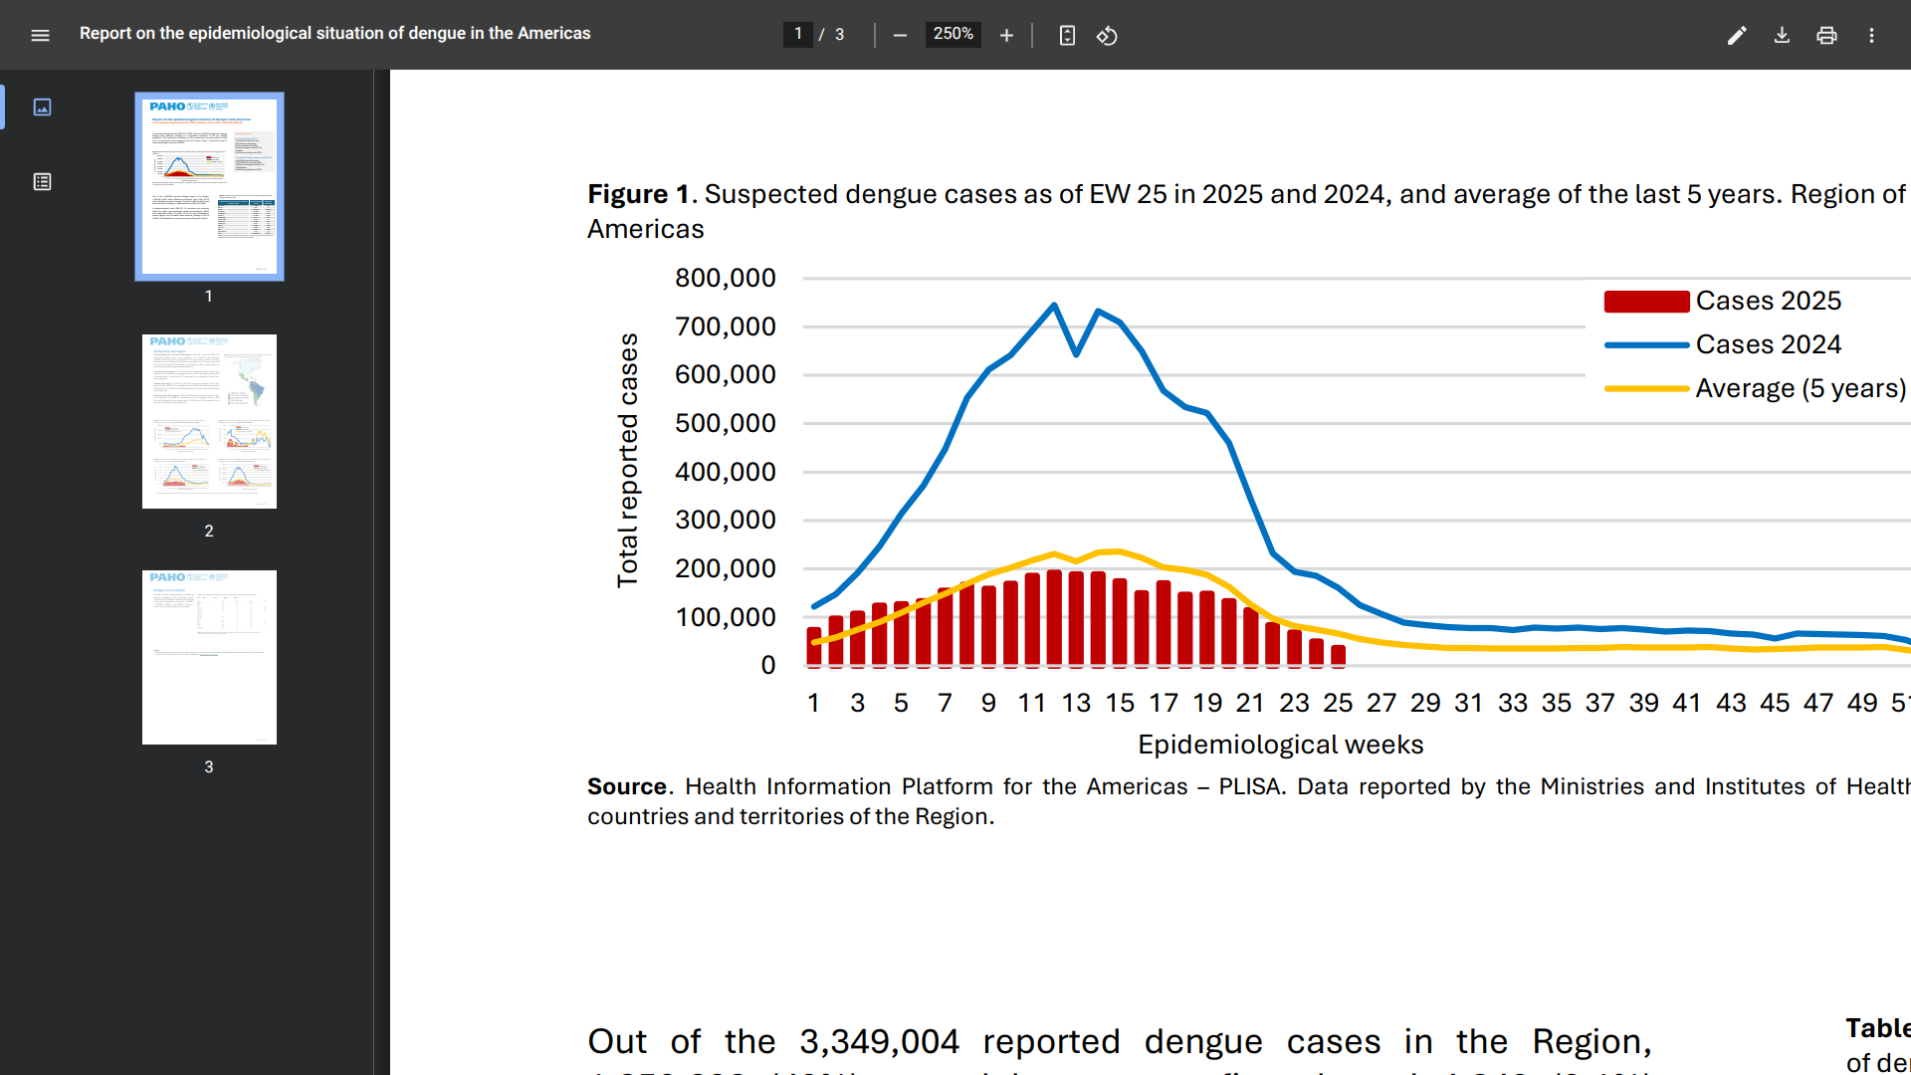Viewport: 1911px width, 1075px height.
Task: Jump to page 2 thumbnail
Action: (209, 421)
